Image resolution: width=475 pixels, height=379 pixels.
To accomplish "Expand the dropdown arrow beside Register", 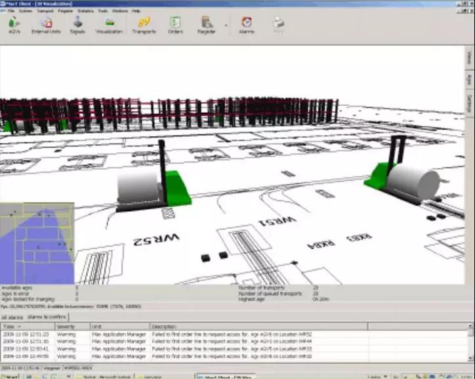I will (x=226, y=27).
